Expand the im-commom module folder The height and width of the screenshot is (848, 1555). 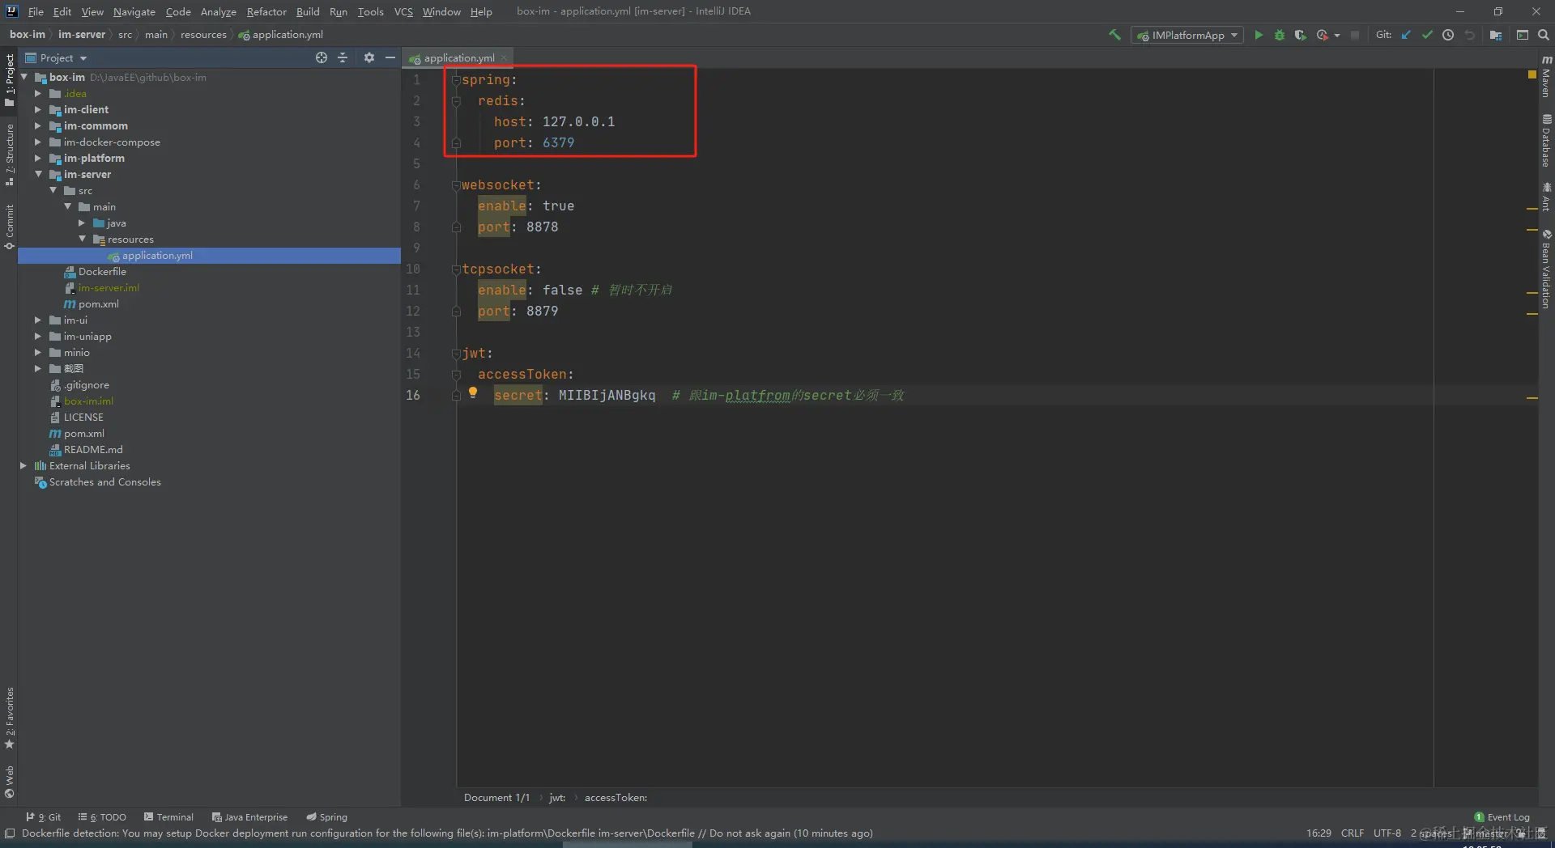tap(38, 125)
